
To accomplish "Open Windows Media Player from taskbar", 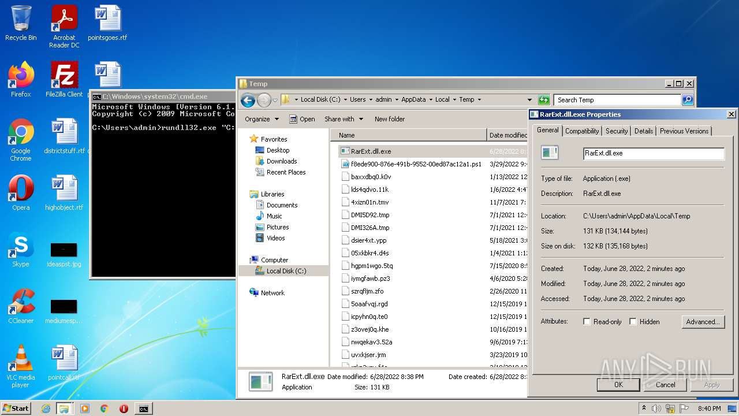I will pos(85,408).
